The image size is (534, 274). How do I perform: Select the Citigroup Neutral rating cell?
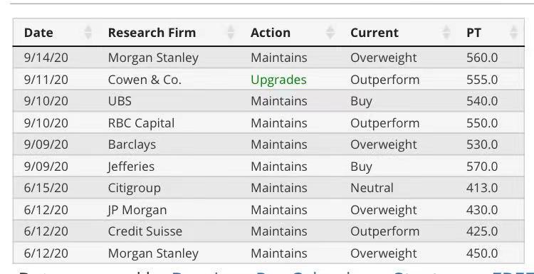pyautogui.click(x=372, y=188)
